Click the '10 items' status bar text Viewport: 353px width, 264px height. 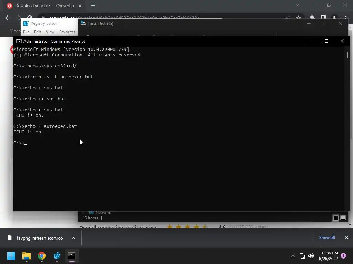pos(90,218)
